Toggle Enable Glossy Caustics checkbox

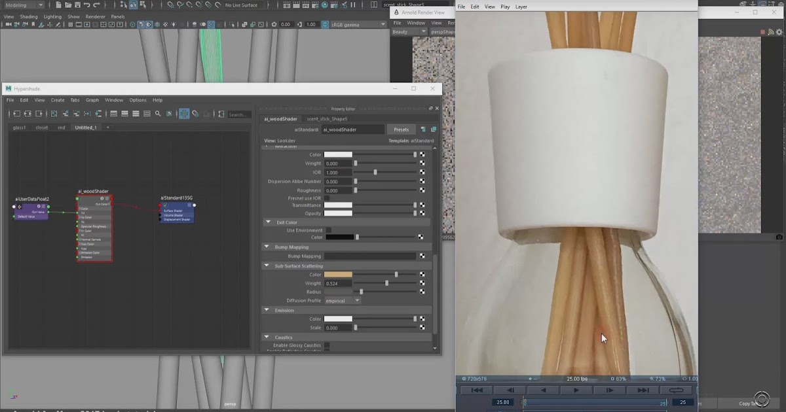tap(327, 345)
